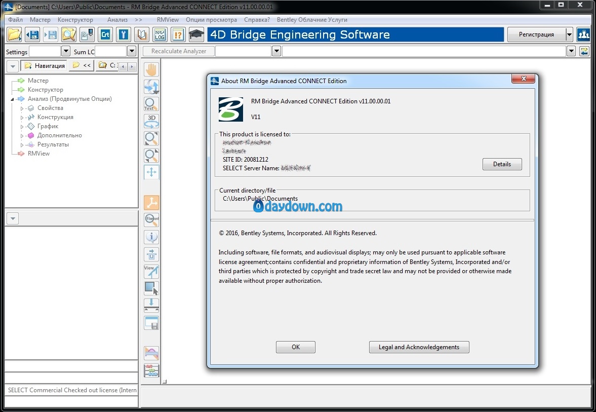Click the result diagram plot icon
Screen dimensions: 596x412
point(151,353)
